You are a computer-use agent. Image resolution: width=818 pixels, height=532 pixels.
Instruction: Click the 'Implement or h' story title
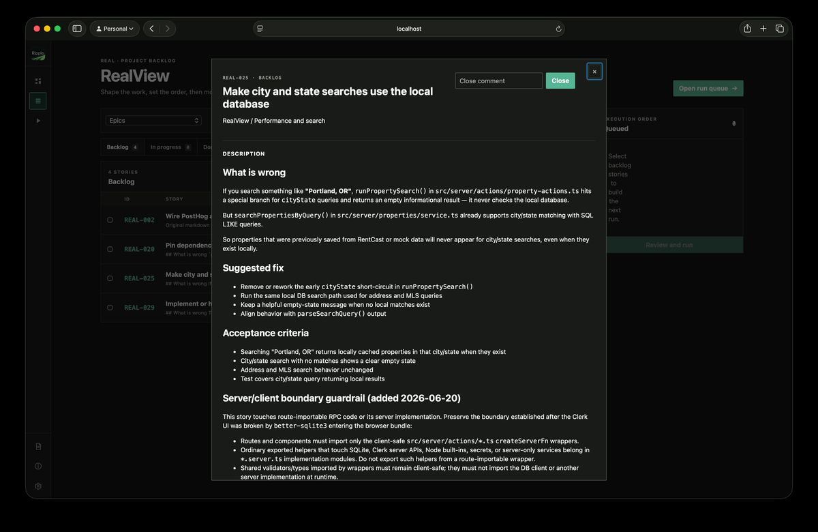coord(188,304)
